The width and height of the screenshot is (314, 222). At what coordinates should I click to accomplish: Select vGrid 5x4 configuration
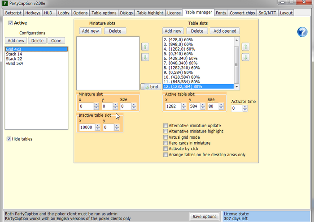pos(36,64)
